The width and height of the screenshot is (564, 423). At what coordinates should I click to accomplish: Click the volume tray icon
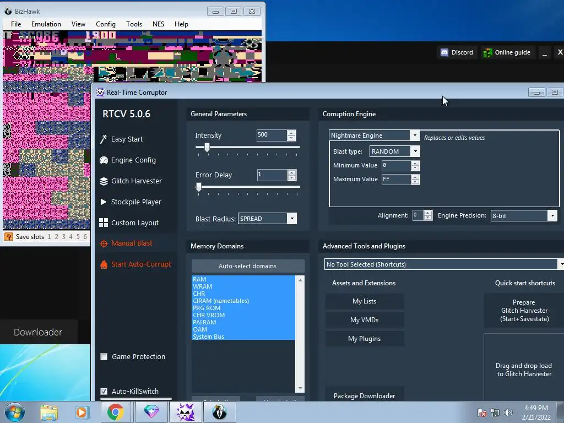508,413
